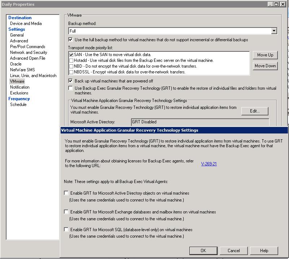This screenshot has height=259, width=289.
Task: Open the V-269-21 link
Action: pyautogui.click(x=209, y=164)
